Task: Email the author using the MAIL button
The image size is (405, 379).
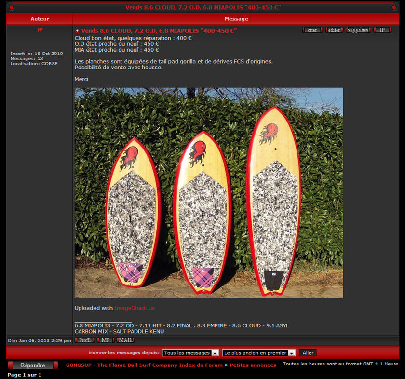Action: pyautogui.click(x=125, y=340)
